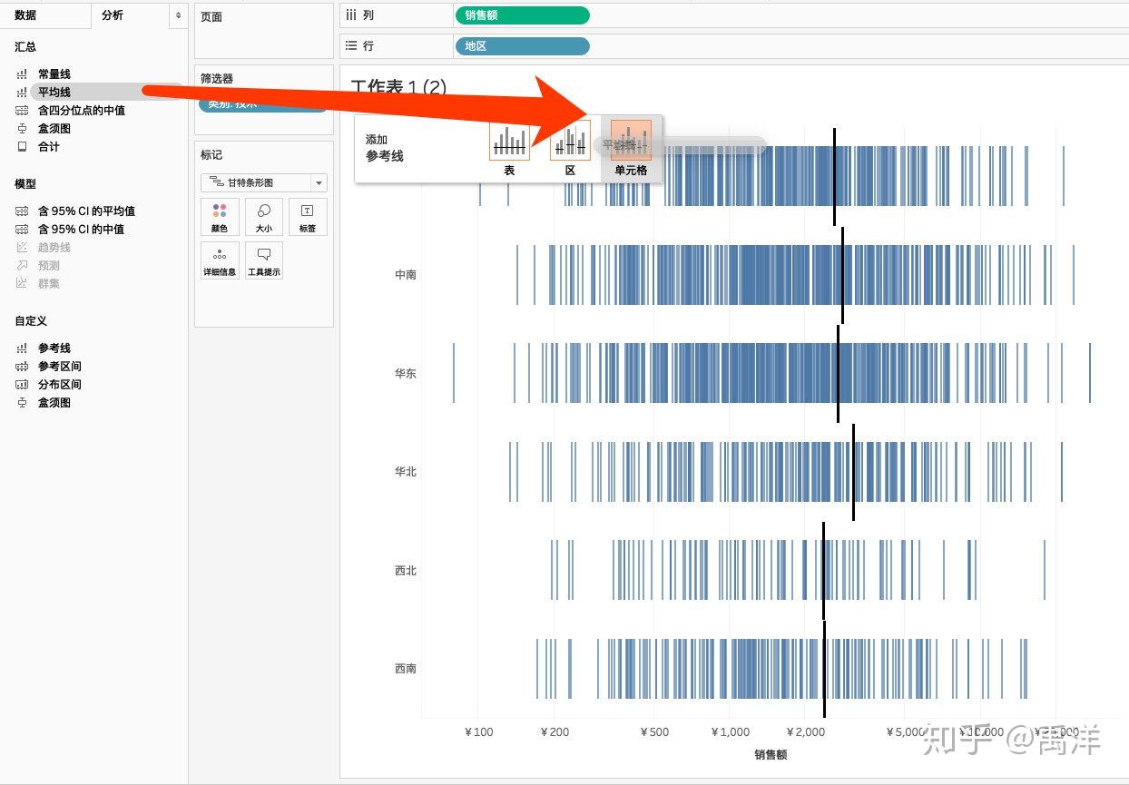Click 含95% CI的平均值 under 模型
This screenshot has width=1129, height=785.
click(x=85, y=211)
